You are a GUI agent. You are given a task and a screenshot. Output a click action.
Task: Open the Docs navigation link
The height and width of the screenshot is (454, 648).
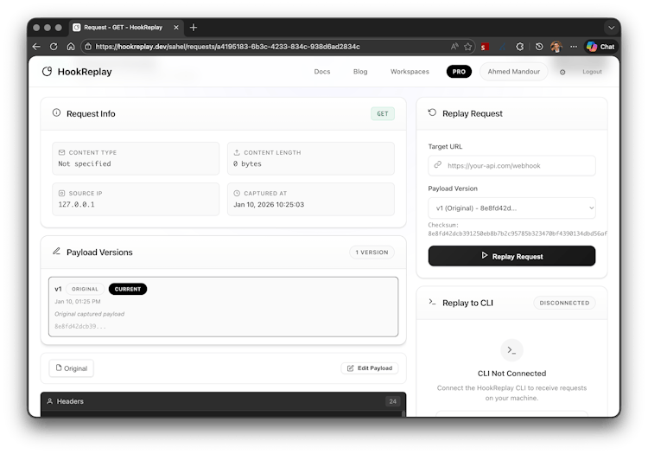pos(321,72)
